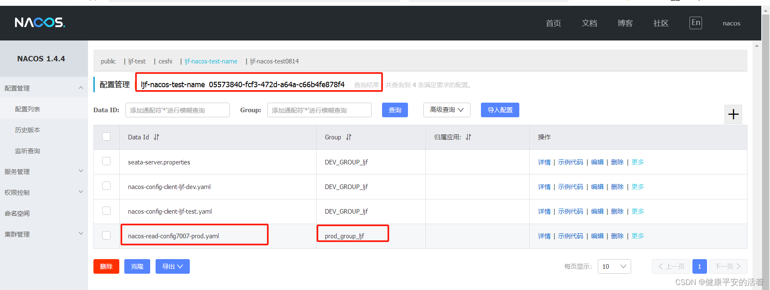Open 监听查询 in the sidebar
Image resolution: width=770 pixels, height=290 pixels.
(28, 151)
